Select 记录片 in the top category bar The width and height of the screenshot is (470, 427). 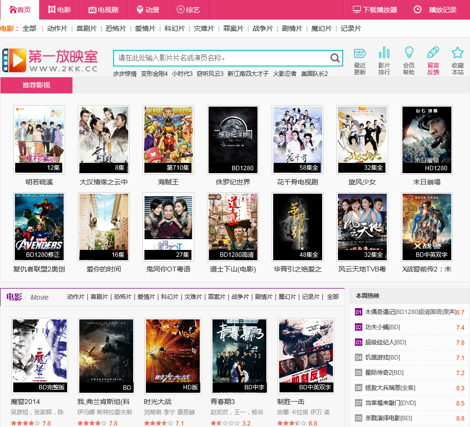coord(351,28)
